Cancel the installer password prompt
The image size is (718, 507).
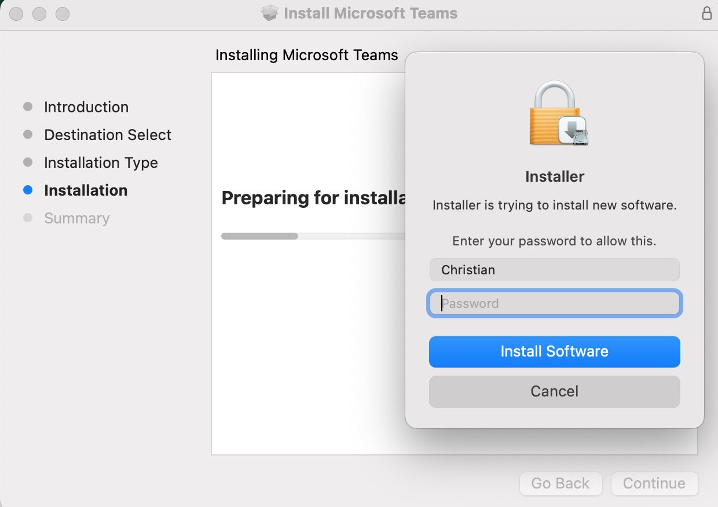point(554,392)
